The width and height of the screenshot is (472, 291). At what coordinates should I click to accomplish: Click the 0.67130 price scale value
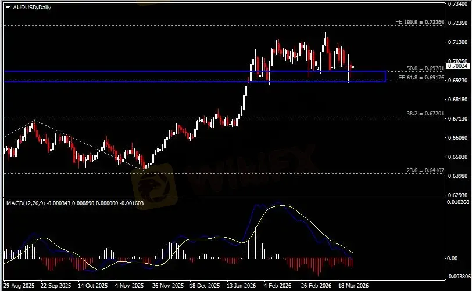[458, 119]
